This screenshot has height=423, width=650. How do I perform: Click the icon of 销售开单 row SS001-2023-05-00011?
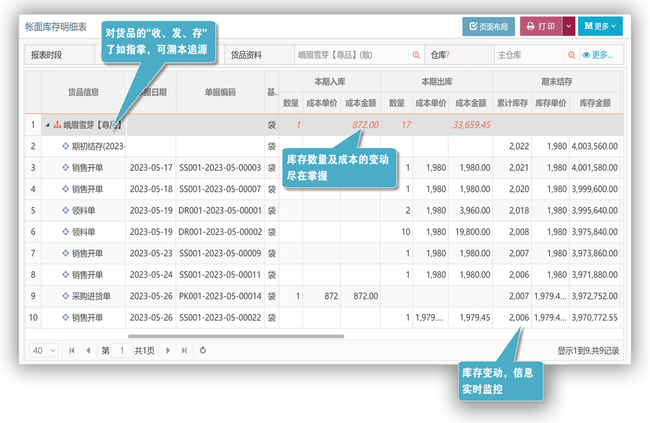coord(66,275)
